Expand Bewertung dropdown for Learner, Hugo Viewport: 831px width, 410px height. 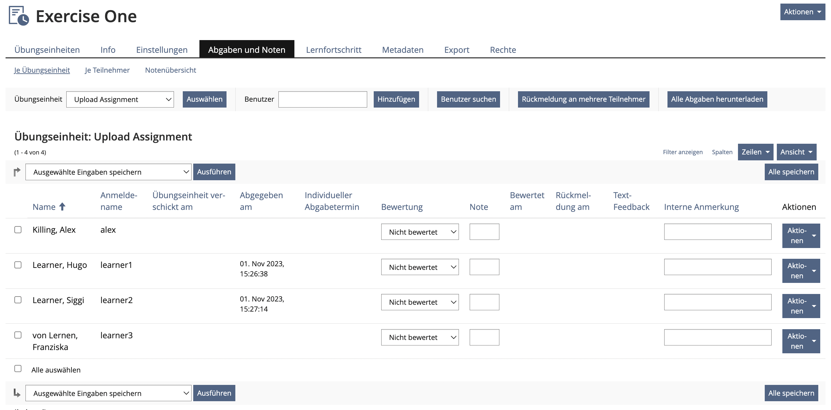tap(420, 267)
